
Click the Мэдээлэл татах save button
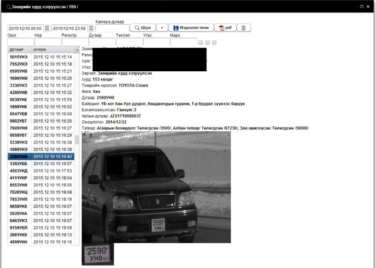191,28
